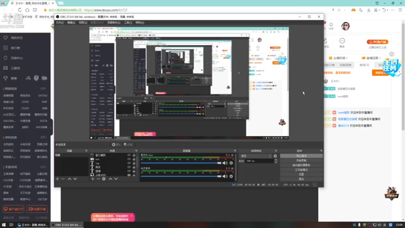Viewport: 405px width, 228px height.
Task: Open OBS Settings from the controls panel
Action: [x=301, y=174]
